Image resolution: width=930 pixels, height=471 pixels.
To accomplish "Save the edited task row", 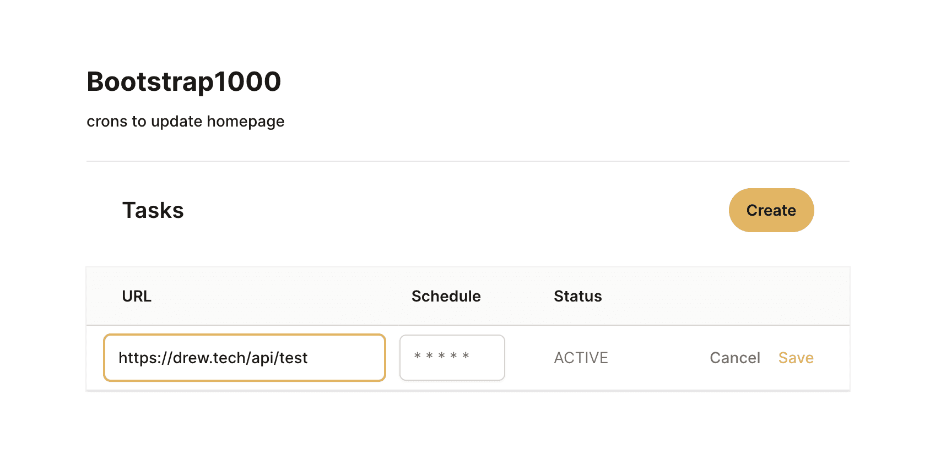I will [796, 358].
